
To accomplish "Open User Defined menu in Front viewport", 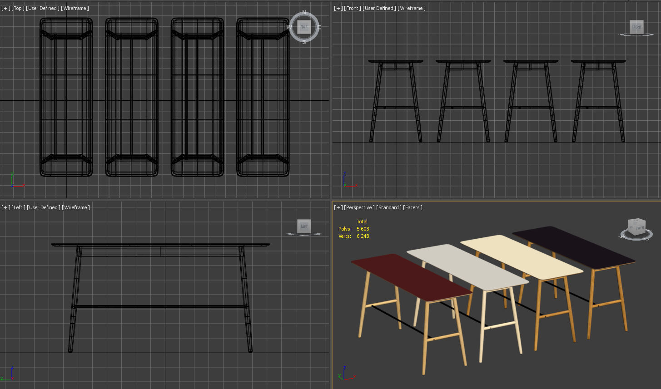I will (380, 8).
